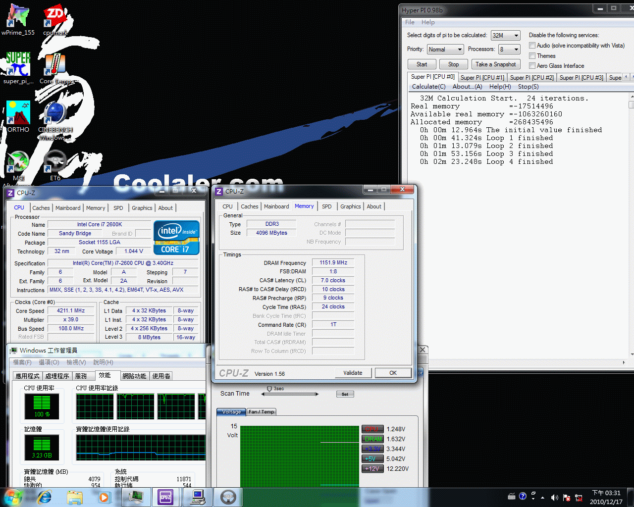Switch to Super PI [CPU #1] tab

tap(482, 78)
